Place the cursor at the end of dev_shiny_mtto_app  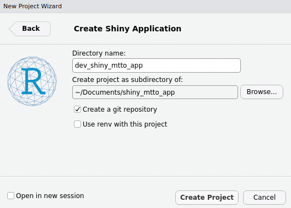(x=143, y=65)
